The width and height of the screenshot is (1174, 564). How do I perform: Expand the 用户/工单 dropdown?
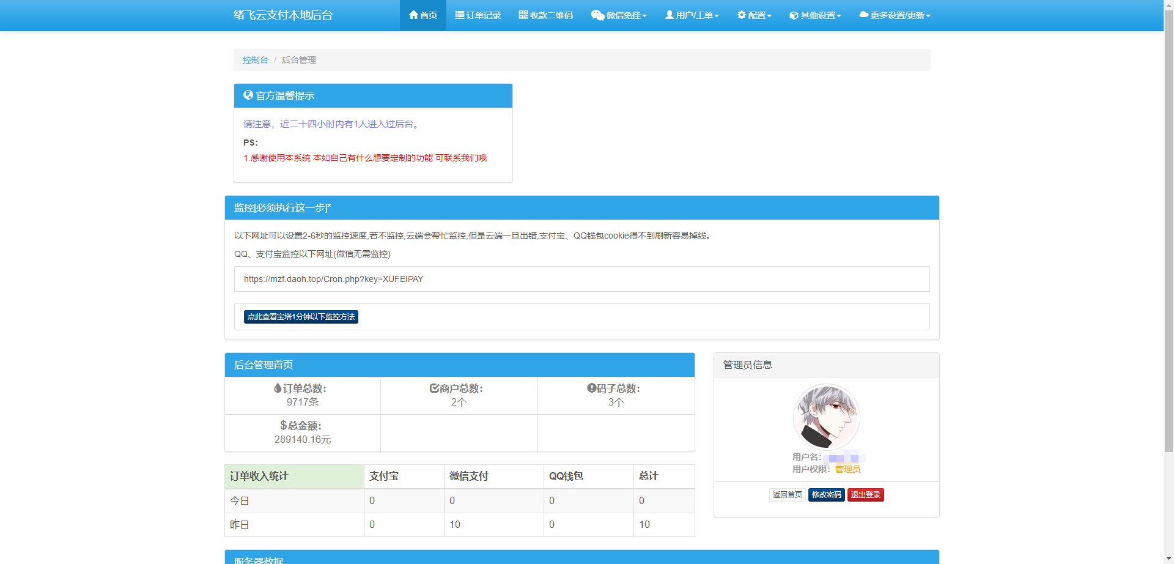tap(692, 15)
